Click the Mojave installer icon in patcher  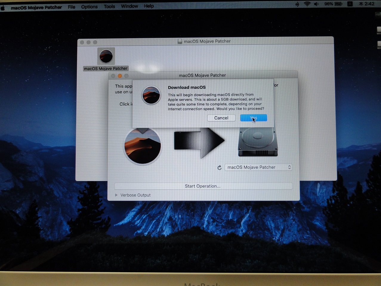click(x=143, y=146)
